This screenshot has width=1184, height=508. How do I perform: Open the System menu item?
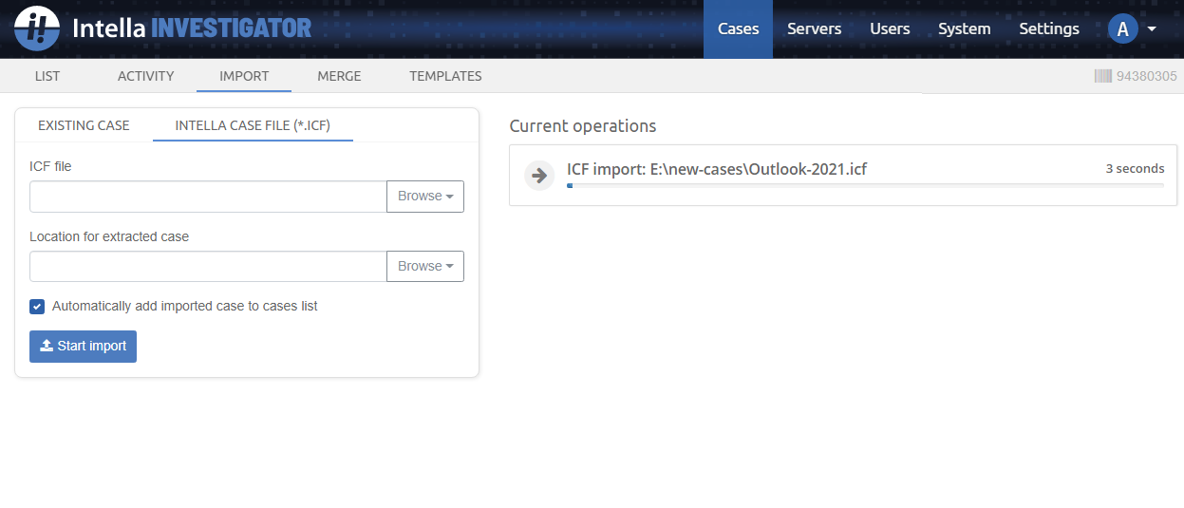point(964,28)
